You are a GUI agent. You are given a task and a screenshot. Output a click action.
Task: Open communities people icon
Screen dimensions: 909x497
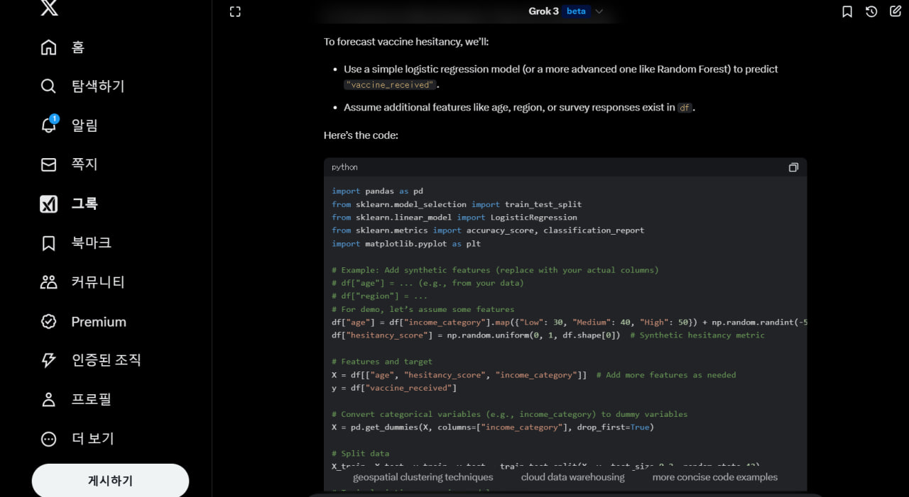(x=48, y=282)
